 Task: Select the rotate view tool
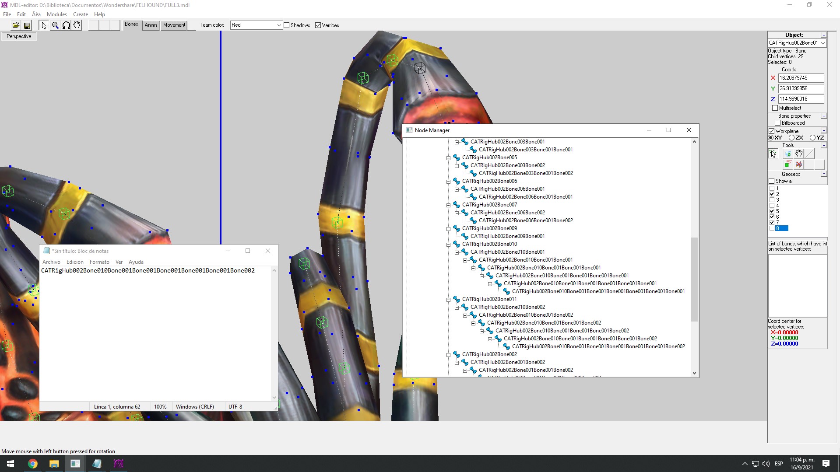point(66,25)
